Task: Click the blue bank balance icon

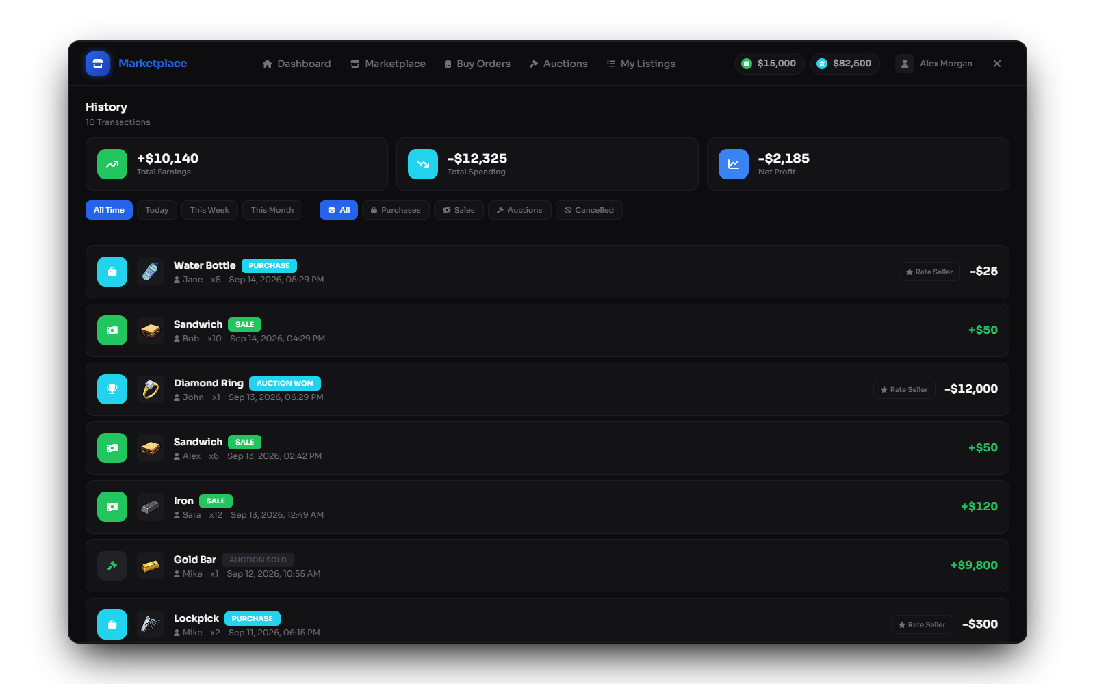Action: click(822, 64)
